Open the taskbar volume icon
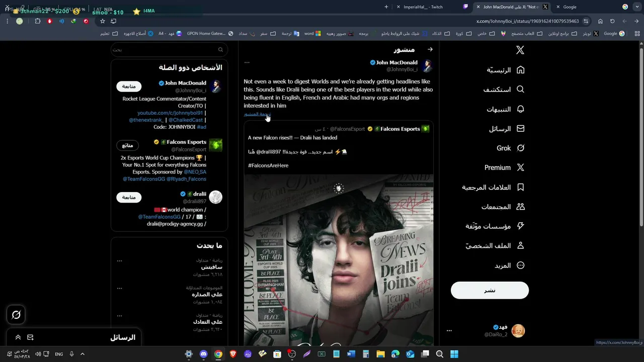644x362 pixels. pos(38,354)
